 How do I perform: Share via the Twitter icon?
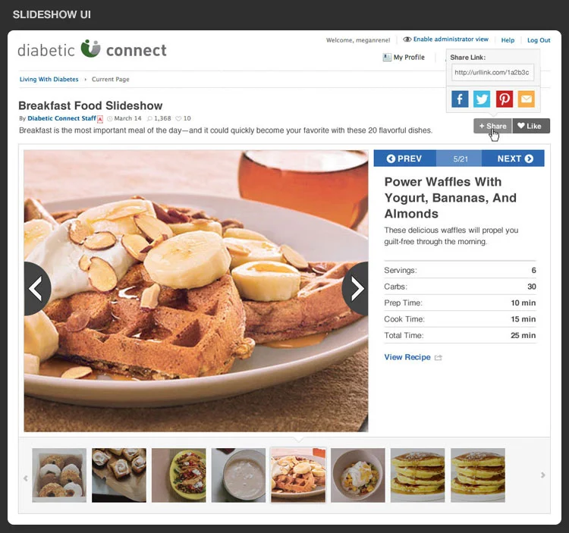tap(482, 99)
